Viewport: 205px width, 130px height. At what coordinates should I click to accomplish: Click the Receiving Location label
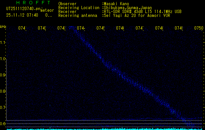(79, 7)
